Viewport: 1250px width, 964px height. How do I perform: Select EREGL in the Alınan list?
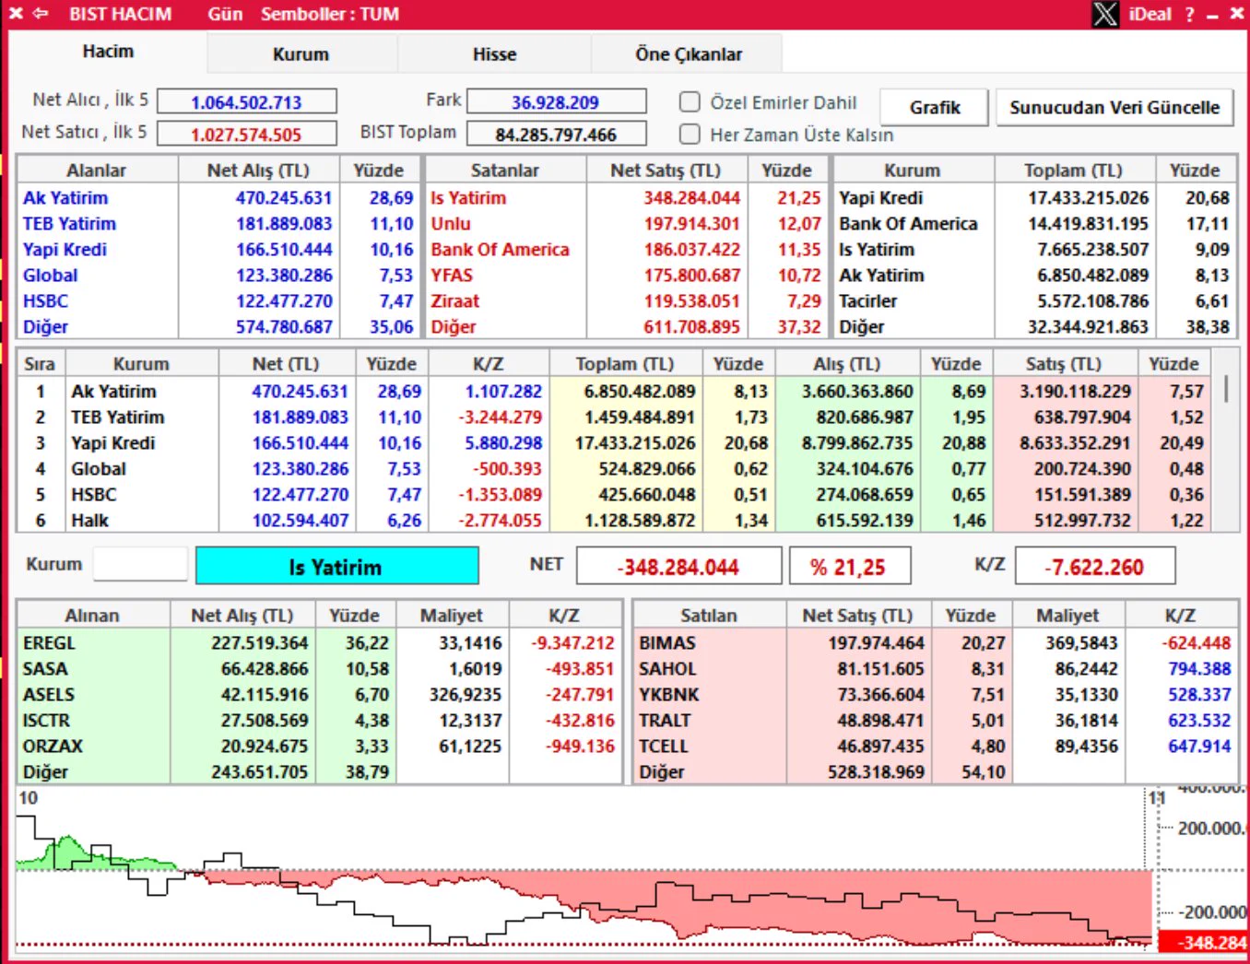[x=49, y=643]
